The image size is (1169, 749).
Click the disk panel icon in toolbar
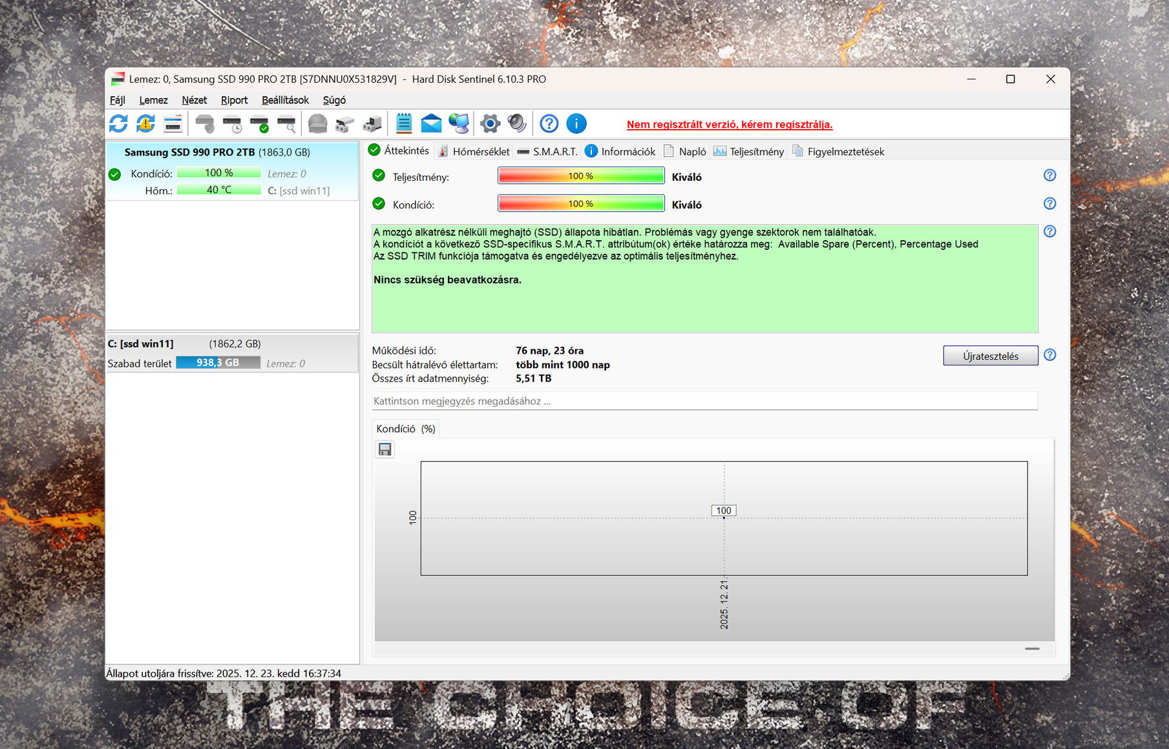pos(173,123)
